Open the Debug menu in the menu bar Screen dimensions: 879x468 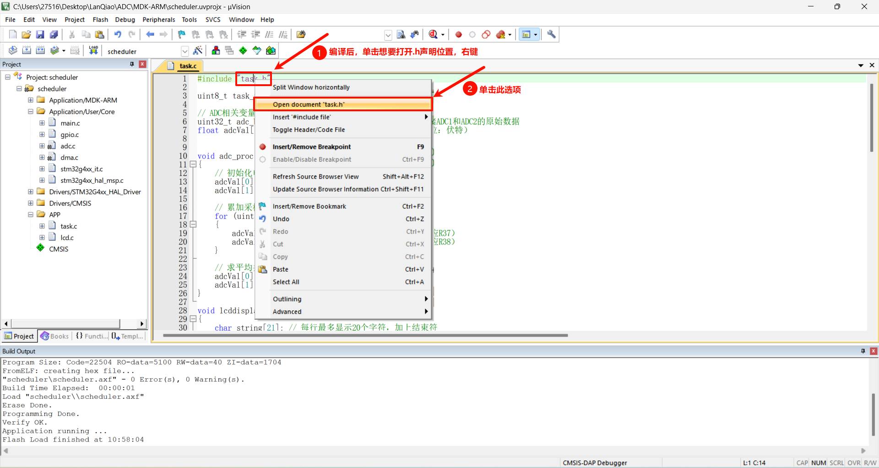(125, 20)
